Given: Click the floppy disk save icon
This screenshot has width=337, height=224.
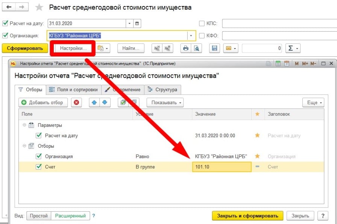Looking at the screenshot, I should tap(215, 48).
